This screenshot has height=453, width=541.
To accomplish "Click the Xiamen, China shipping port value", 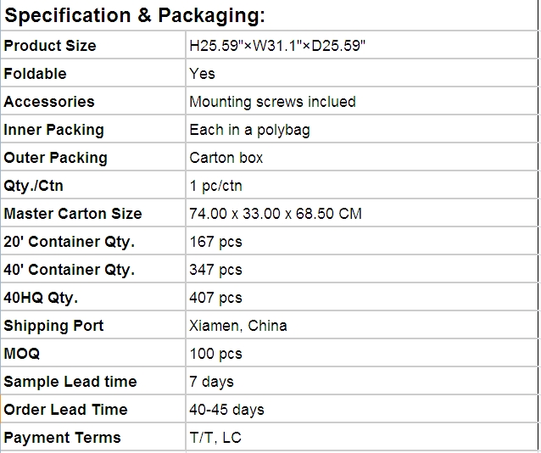I will coord(237,326).
